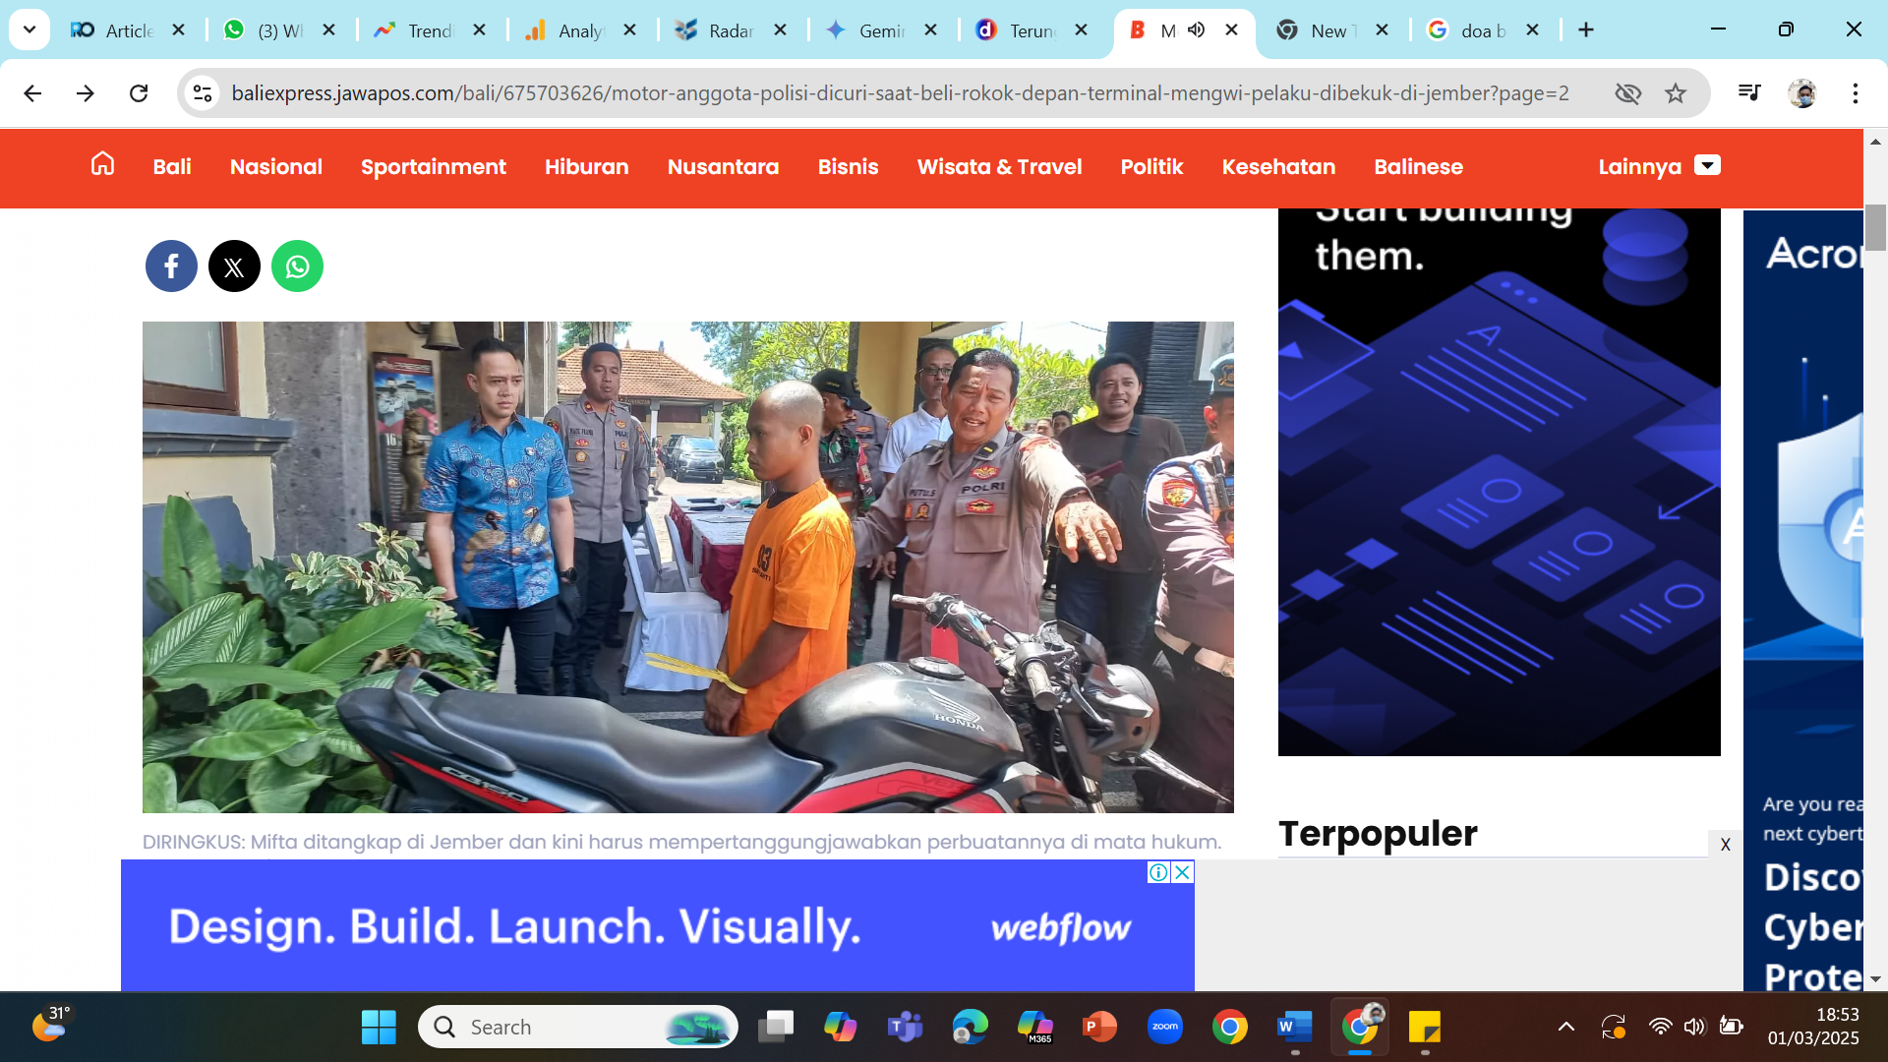Open clock and date 01/03/2025

1813,1027
